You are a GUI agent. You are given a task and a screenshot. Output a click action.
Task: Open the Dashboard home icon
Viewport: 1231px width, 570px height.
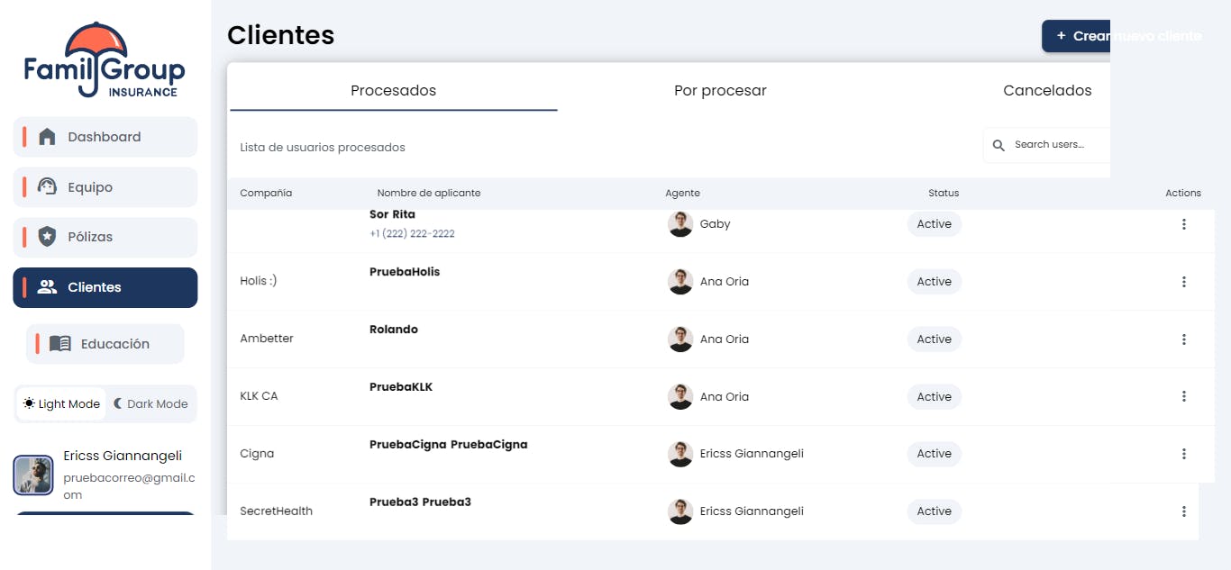point(47,137)
